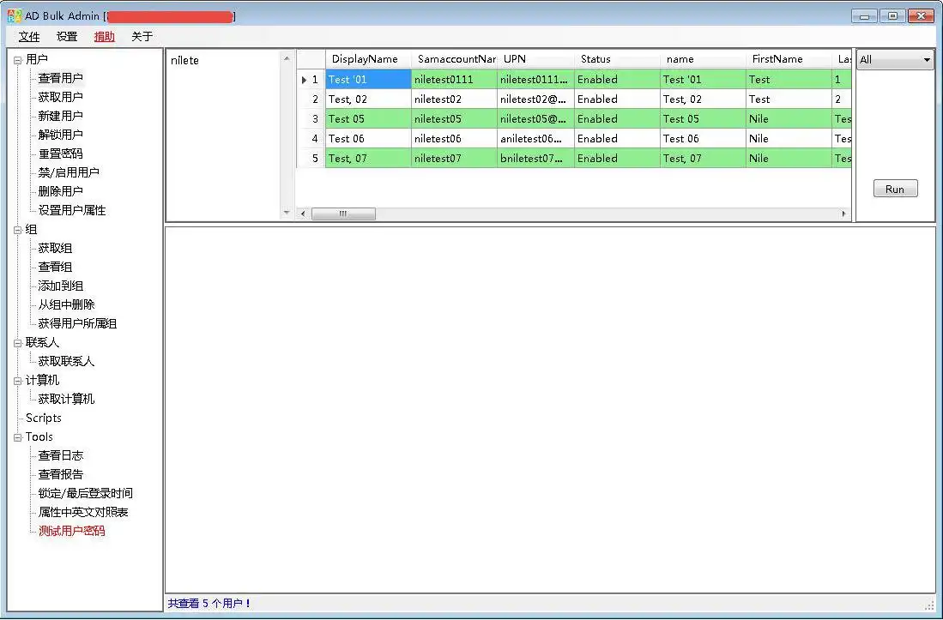Sort by the UPN column header
Viewport: 943px width, 620px height.
[x=535, y=59]
